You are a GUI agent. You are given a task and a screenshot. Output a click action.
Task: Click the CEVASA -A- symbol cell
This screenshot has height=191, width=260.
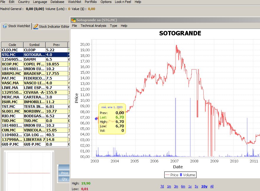click(34, 93)
